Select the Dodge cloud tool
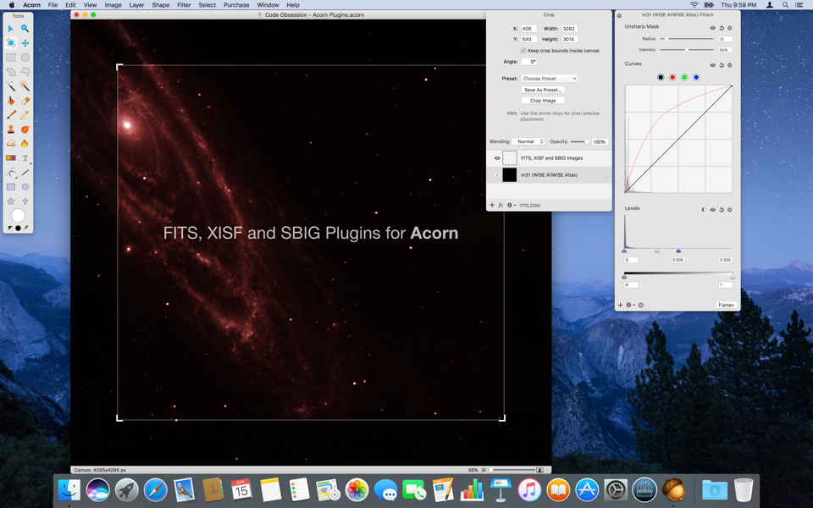The width and height of the screenshot is (813, 508). click(11, 144)
